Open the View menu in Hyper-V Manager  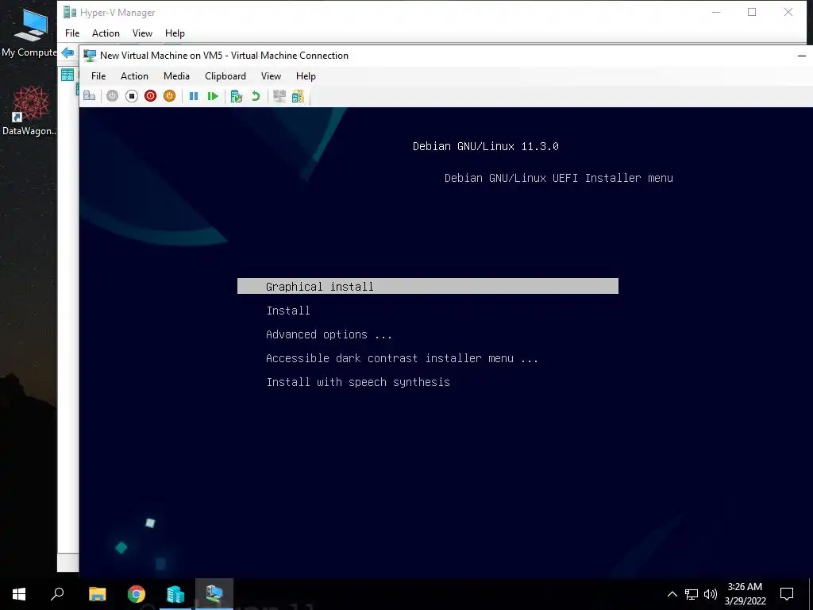pyautogui.click(x=142, y=33)
